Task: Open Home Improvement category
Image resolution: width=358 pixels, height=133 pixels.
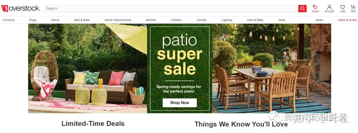Action: (118, 20)
